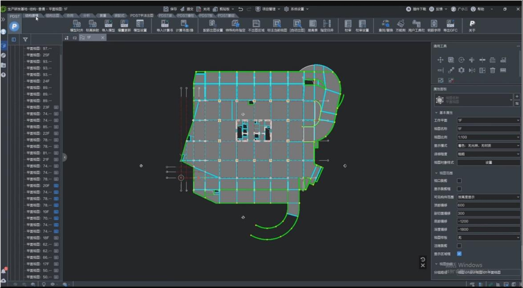The image size is (523, 288).
Task: Click the 校审 icon
Action: point(348,24)
